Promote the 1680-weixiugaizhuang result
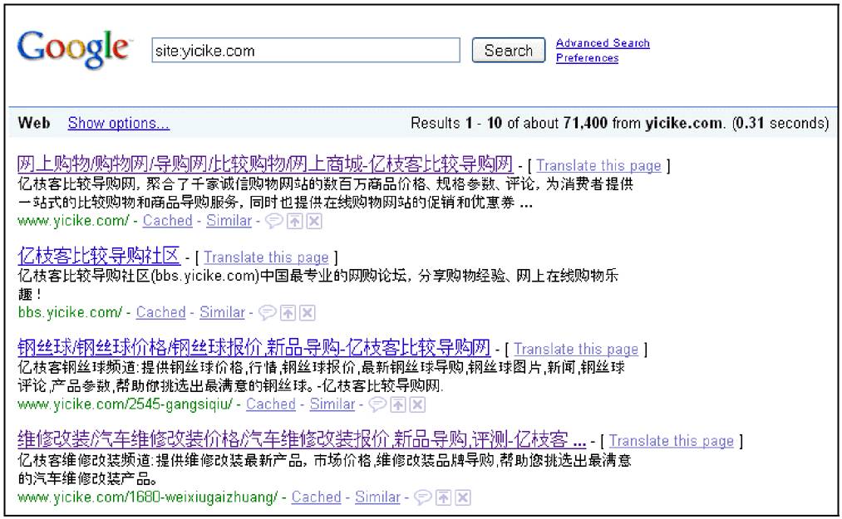842x519 pixels. (x=443, y=497)
